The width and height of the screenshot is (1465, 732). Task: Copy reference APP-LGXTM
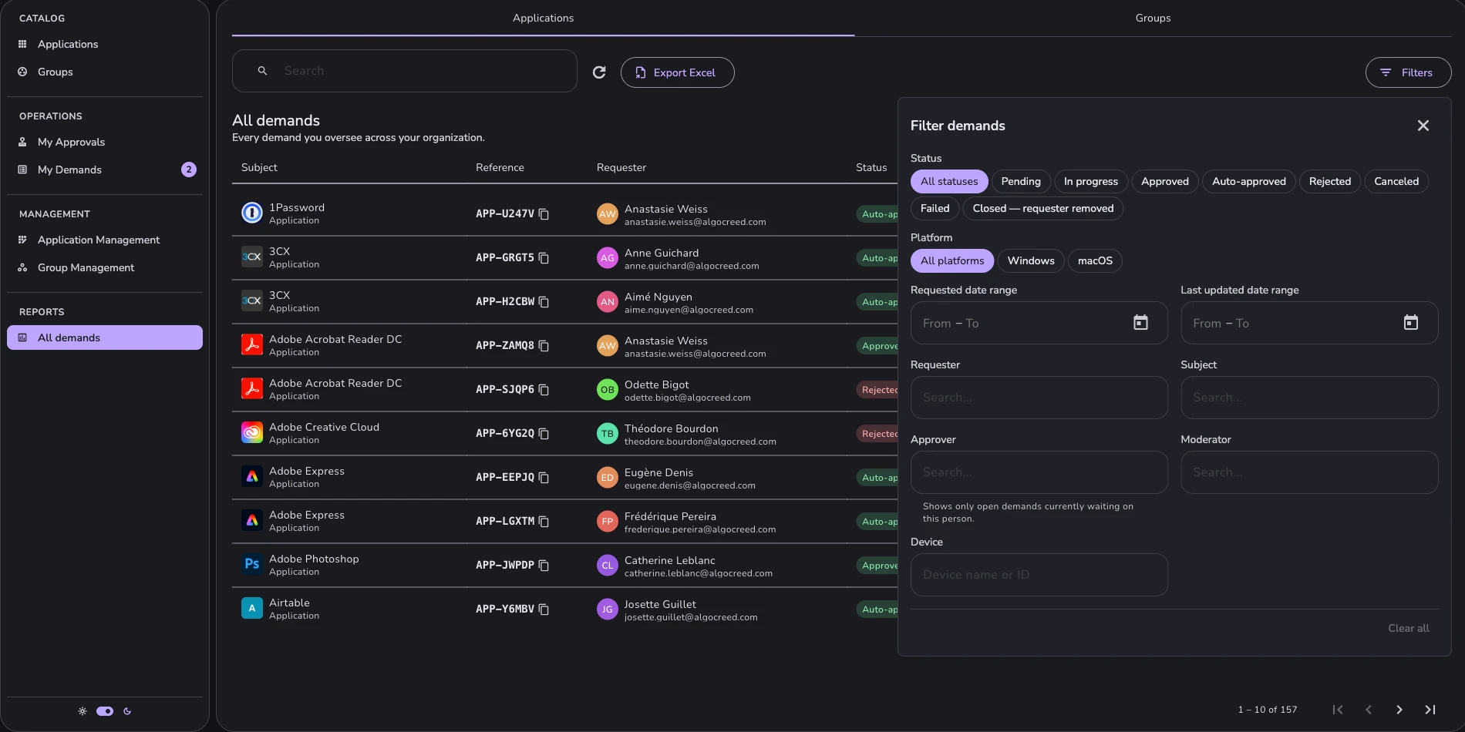(x=544, y=522)
